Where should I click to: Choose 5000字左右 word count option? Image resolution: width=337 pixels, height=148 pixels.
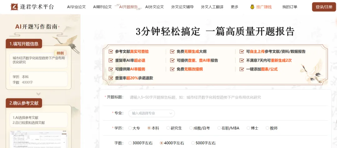(x=193, y=143)
